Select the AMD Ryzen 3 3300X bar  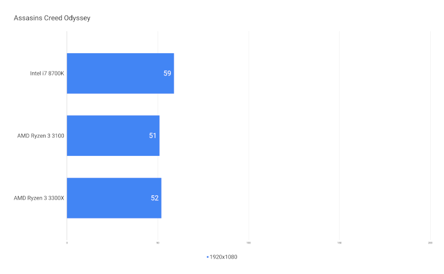114,198
